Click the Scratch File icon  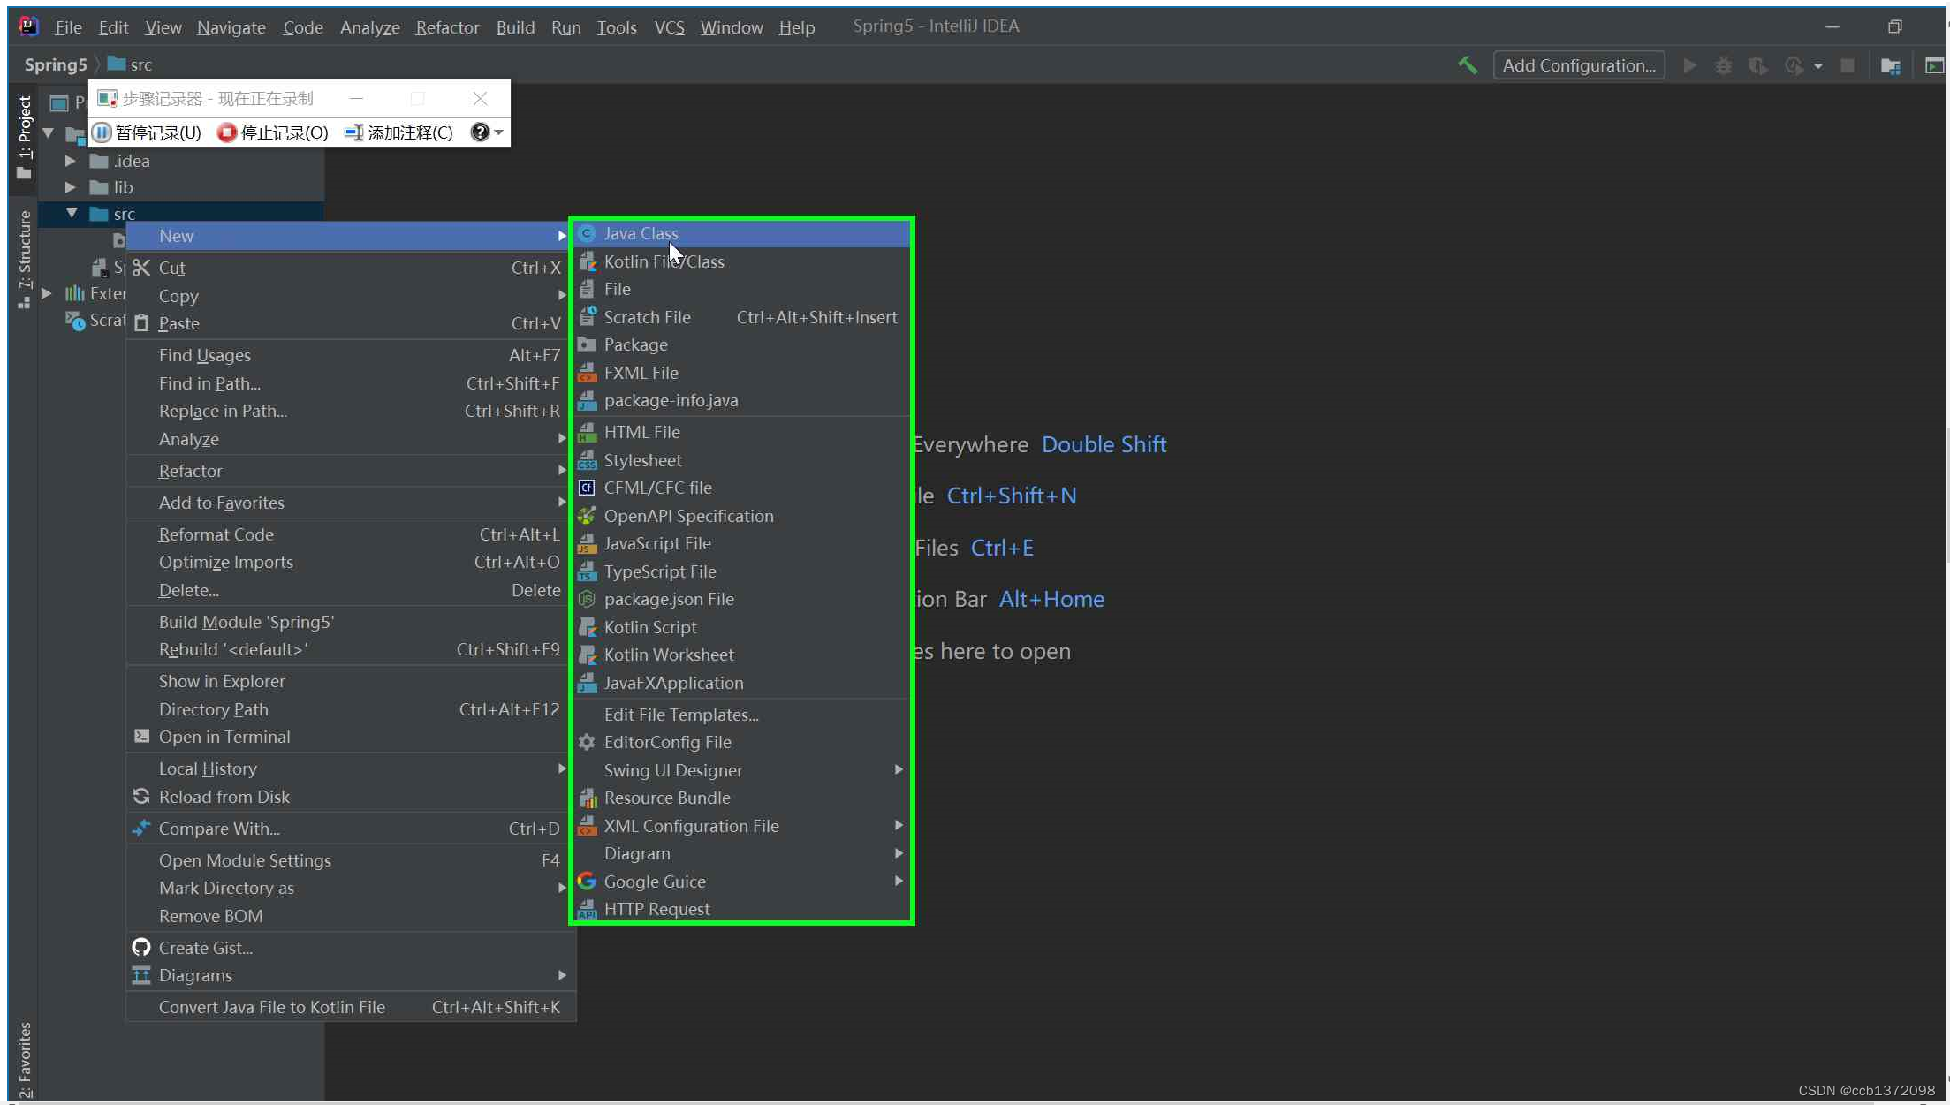point(587,316)
